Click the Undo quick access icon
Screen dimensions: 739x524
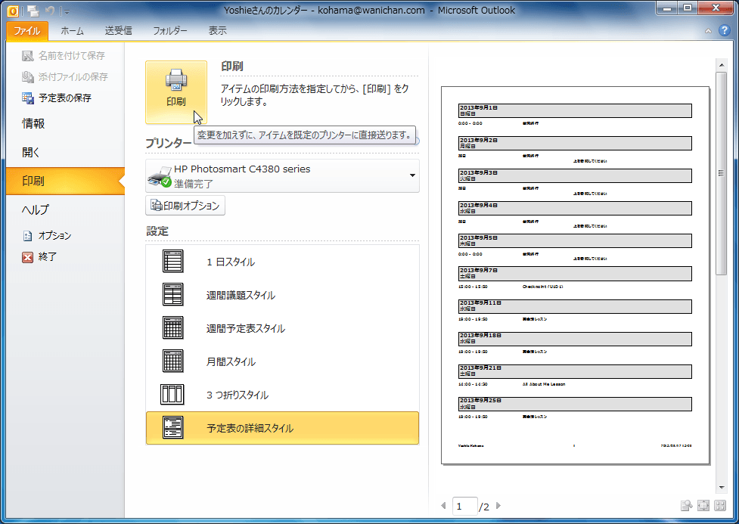click(x=50, y=11)
